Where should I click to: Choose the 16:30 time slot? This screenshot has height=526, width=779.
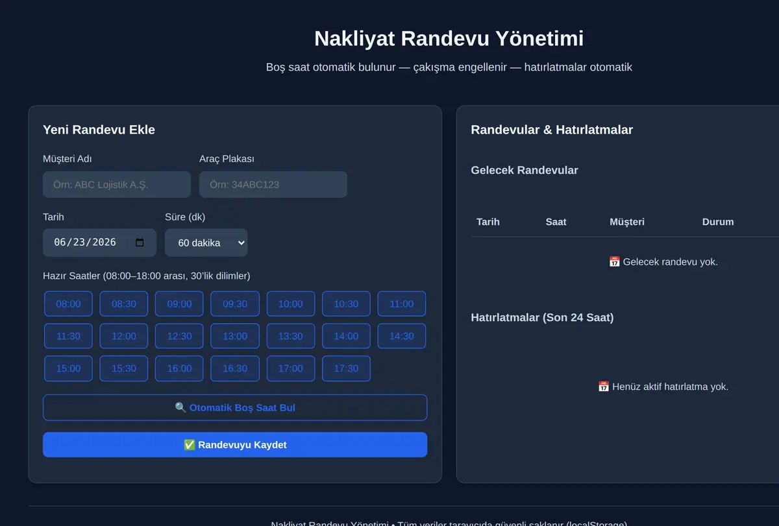235,368
